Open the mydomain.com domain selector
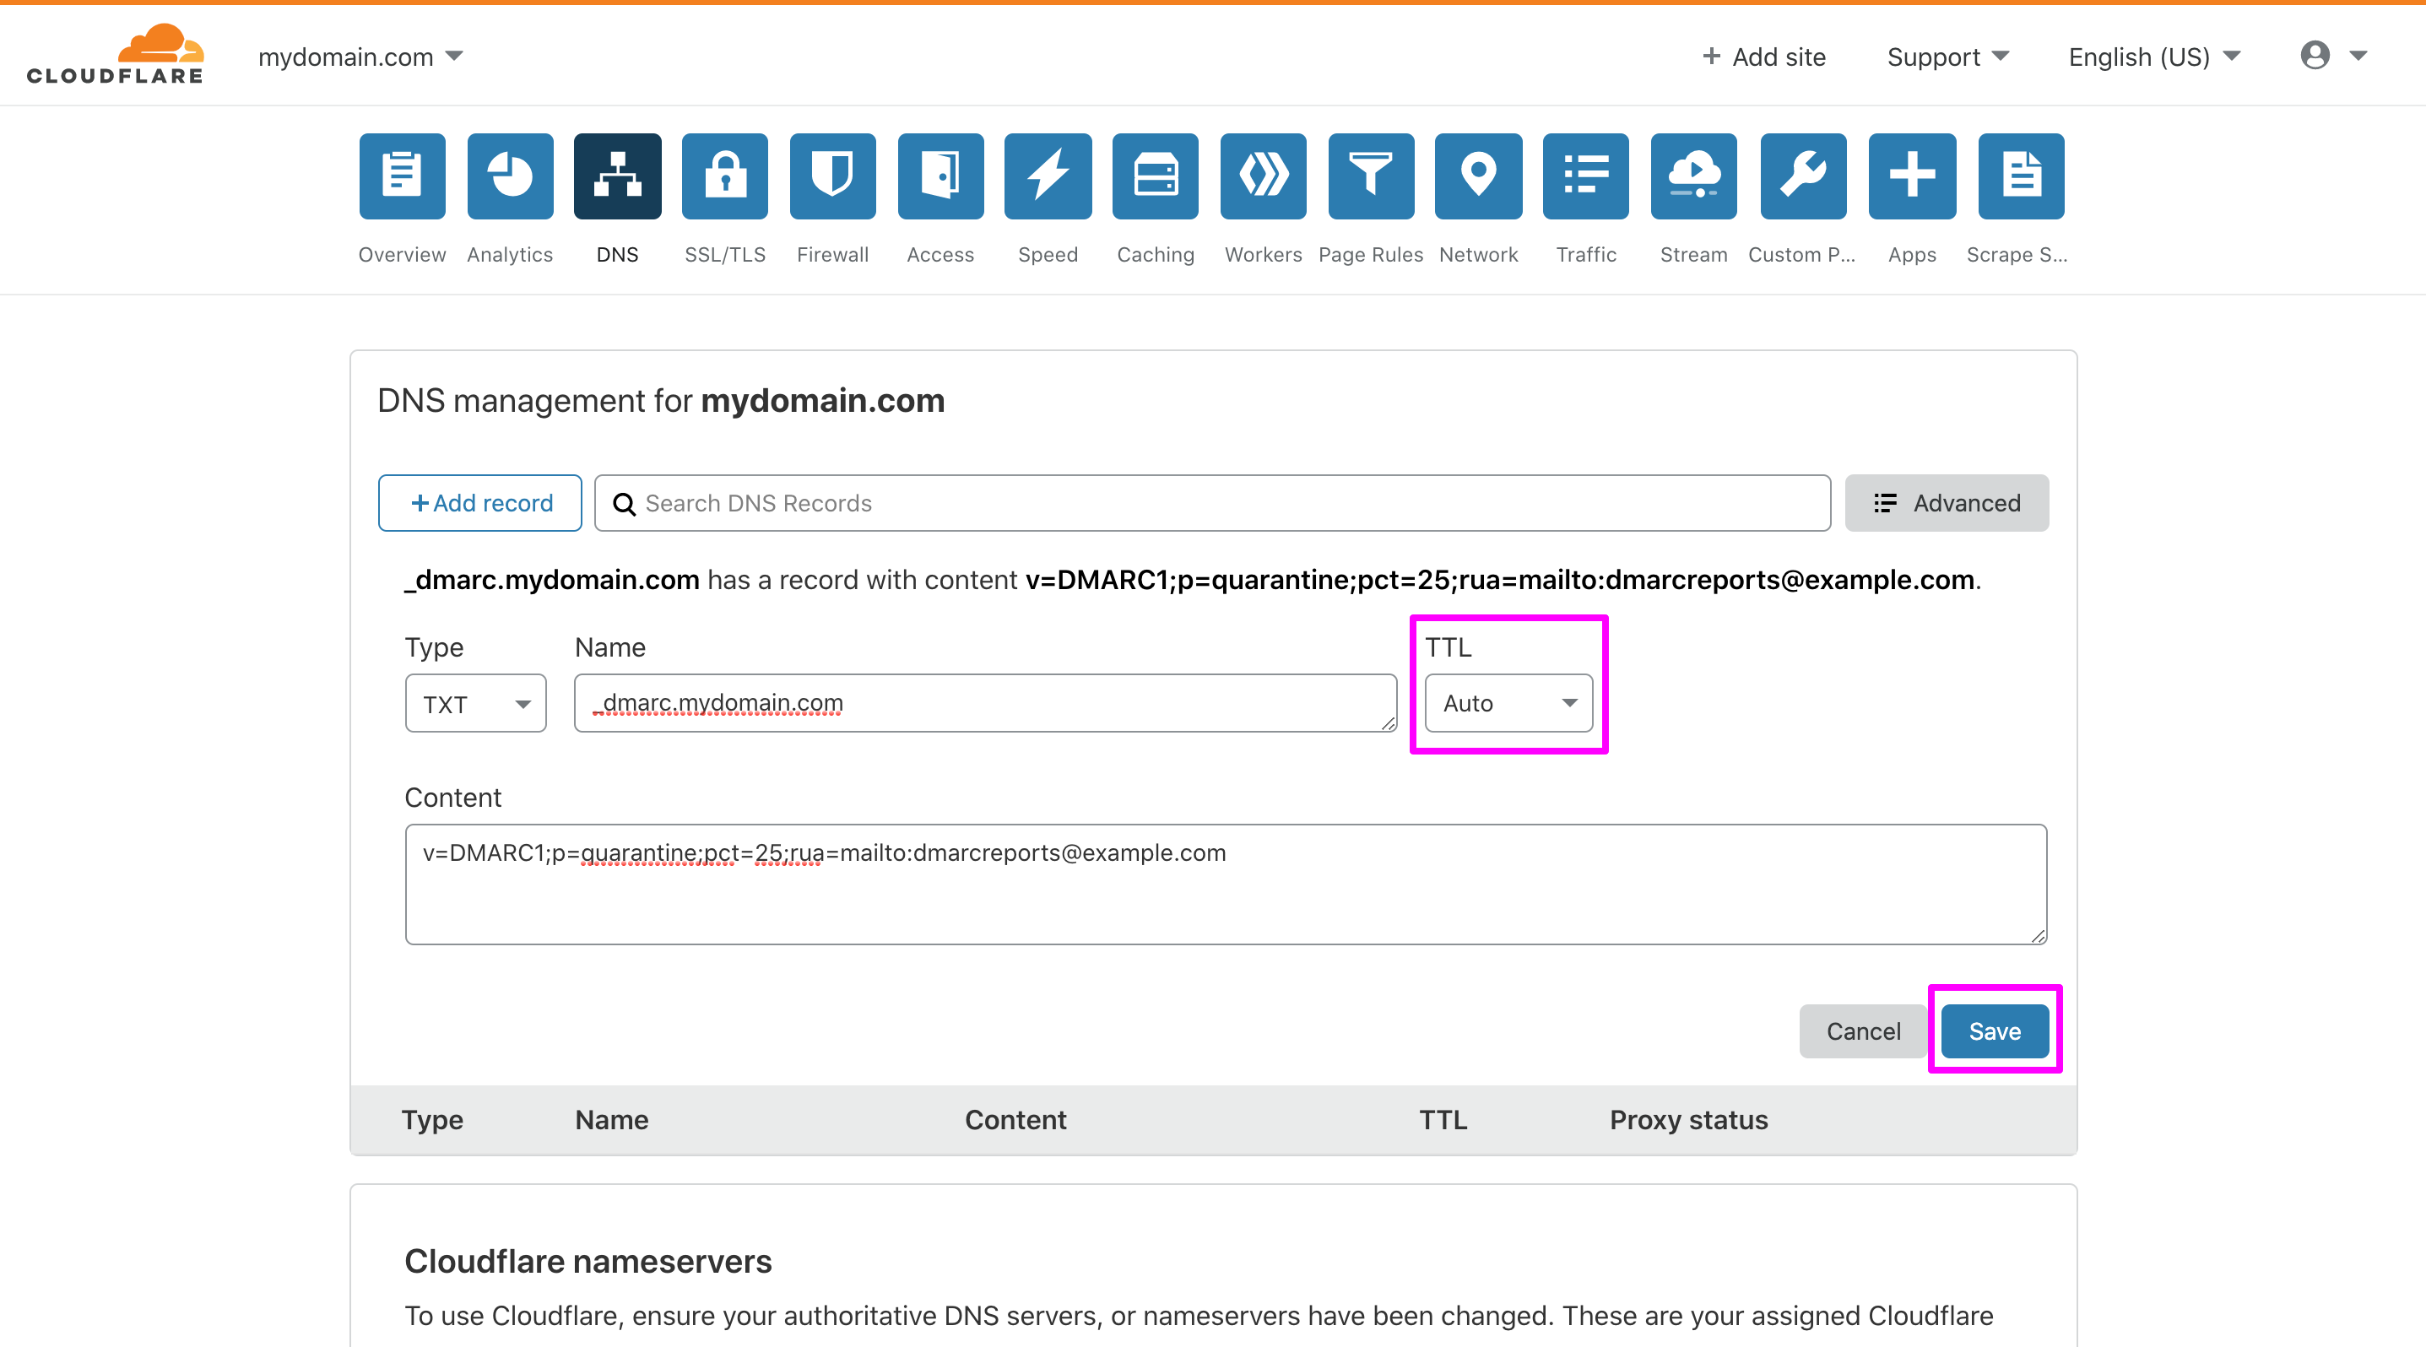 [x=360, y=57]
